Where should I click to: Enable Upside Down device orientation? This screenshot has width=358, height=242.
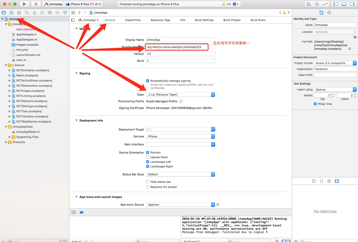pos(148,157)
